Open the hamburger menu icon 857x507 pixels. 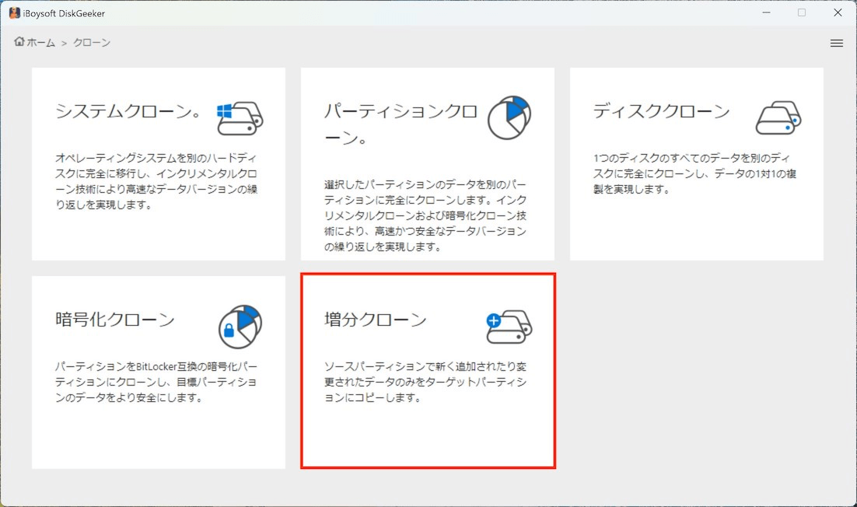point(836,44)
